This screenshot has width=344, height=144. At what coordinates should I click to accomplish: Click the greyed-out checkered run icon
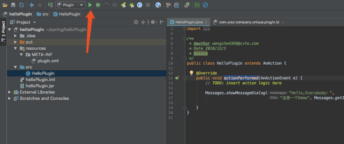click(x=115, y=5)
